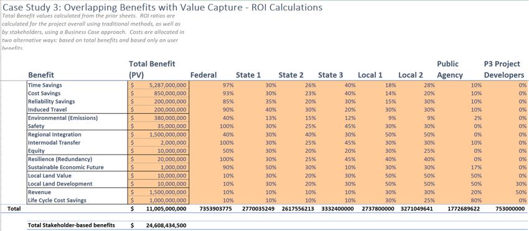
Task: Select Local Land Development P3 30% cell
Action: pyautogui.click(x=505, y=184)
